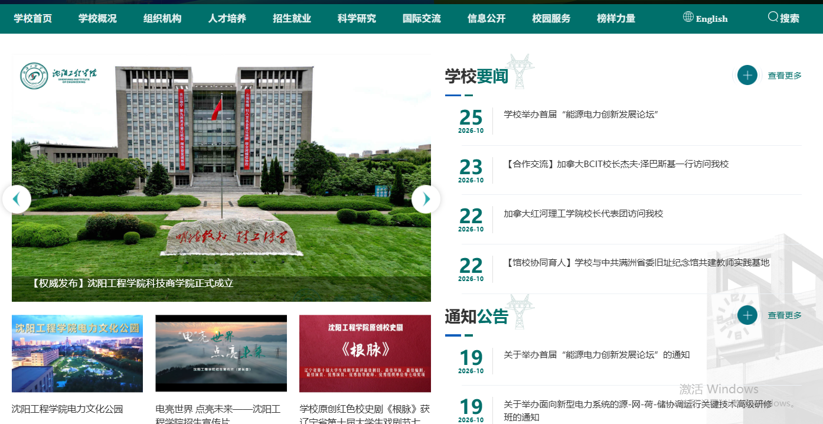Viewport: 823px width, 424px height.
Task: Click caption 电亮世界 点亮未来——沈阳工程学院招生宣传片
Action: (x=218, y=415)
